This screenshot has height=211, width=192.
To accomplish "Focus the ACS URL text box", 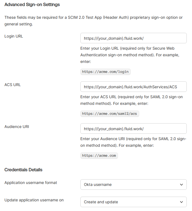I will [133, 87].
